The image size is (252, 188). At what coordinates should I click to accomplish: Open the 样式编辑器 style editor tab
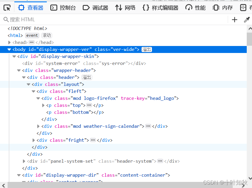[x=160, y=8]
